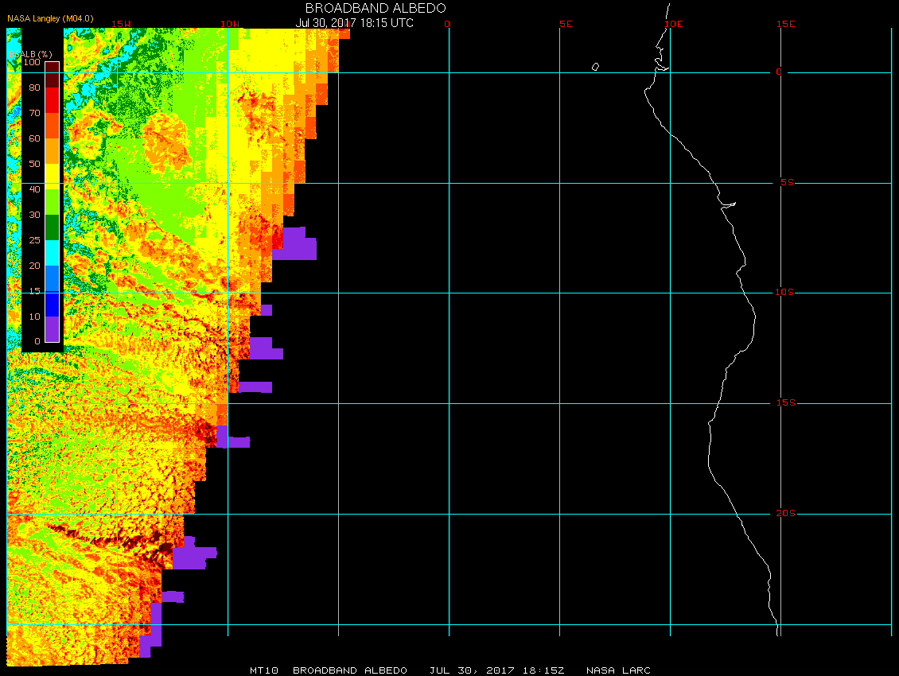Select the bright red 70–80 legend swatch
Viewport: 899px width, 676px height.
(x=53, y=99)
